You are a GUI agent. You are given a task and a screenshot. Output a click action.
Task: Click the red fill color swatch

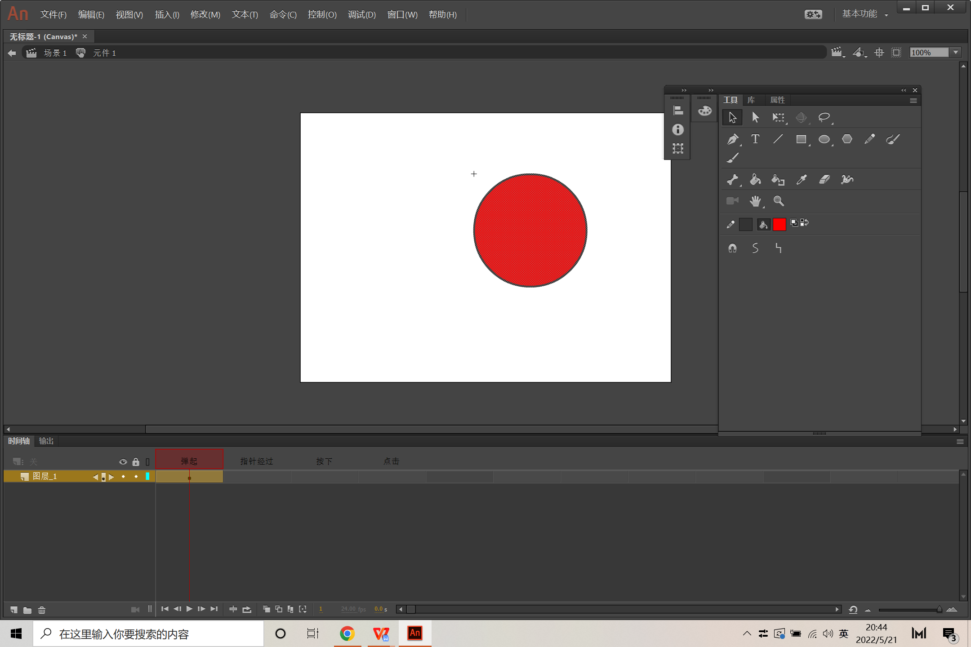click(779, 224)
